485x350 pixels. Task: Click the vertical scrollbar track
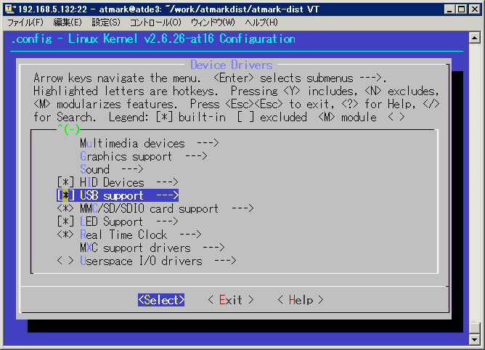pos(475,182)
